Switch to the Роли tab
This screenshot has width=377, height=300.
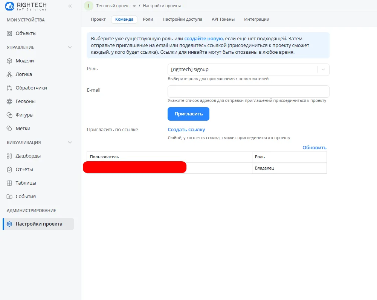[148, 19]
